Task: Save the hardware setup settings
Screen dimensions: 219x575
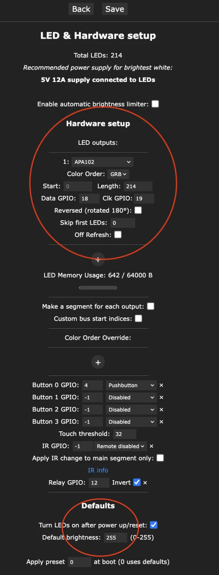Action: click(115, 9)
